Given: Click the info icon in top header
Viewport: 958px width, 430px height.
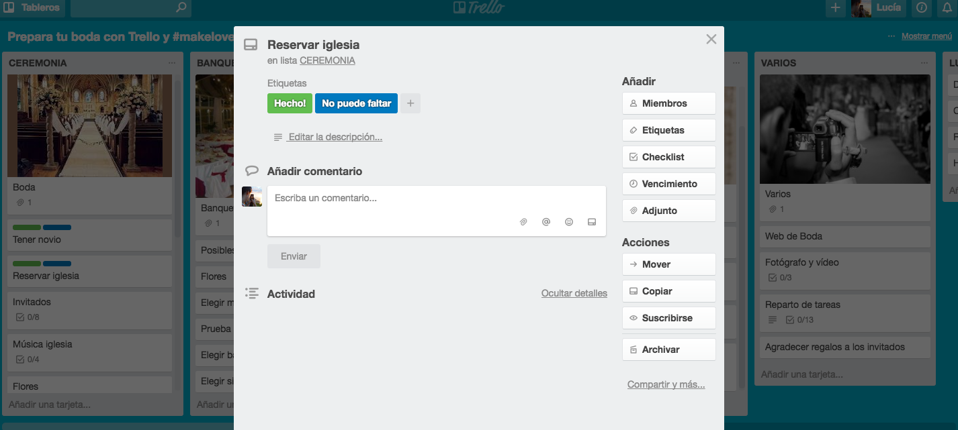Looking at the screenshot, I should tap(922, 8).
